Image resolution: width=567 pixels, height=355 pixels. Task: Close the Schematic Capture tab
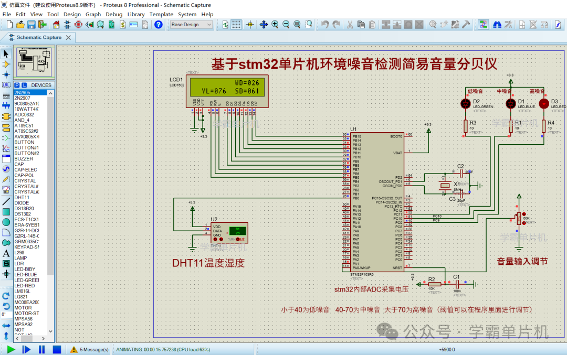click(x=68, y=38)
